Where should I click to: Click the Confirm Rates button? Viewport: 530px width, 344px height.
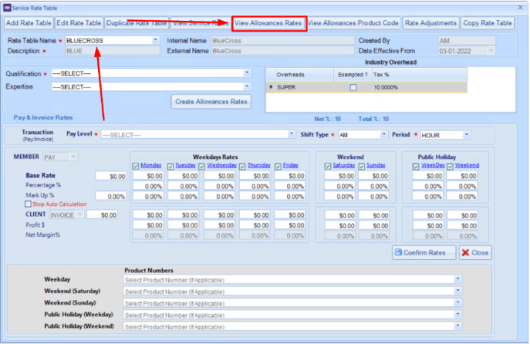(424, 252)
